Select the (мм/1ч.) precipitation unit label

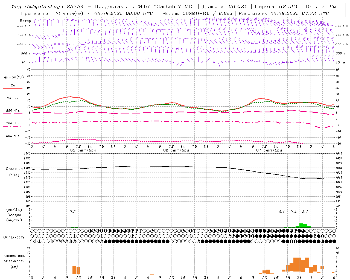[x=14, y=220]
